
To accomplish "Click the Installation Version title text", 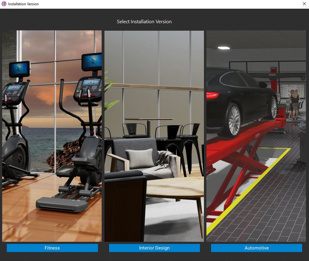I will pyautogui.click(x=23, y=4).
